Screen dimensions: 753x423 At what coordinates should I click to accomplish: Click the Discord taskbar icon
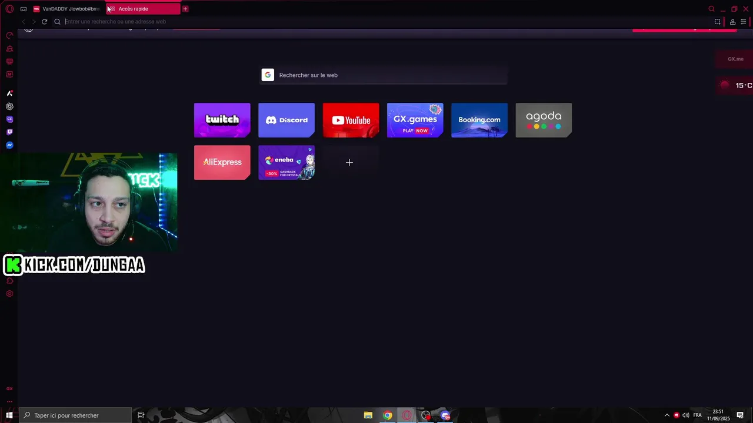coord(445,415)
